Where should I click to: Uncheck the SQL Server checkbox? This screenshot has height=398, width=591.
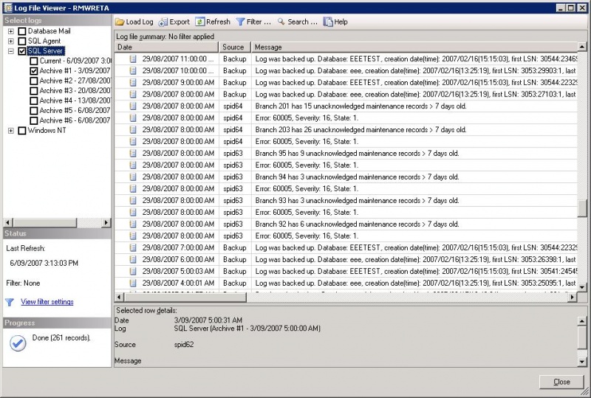pyautogui.click(x=22, y=51)
